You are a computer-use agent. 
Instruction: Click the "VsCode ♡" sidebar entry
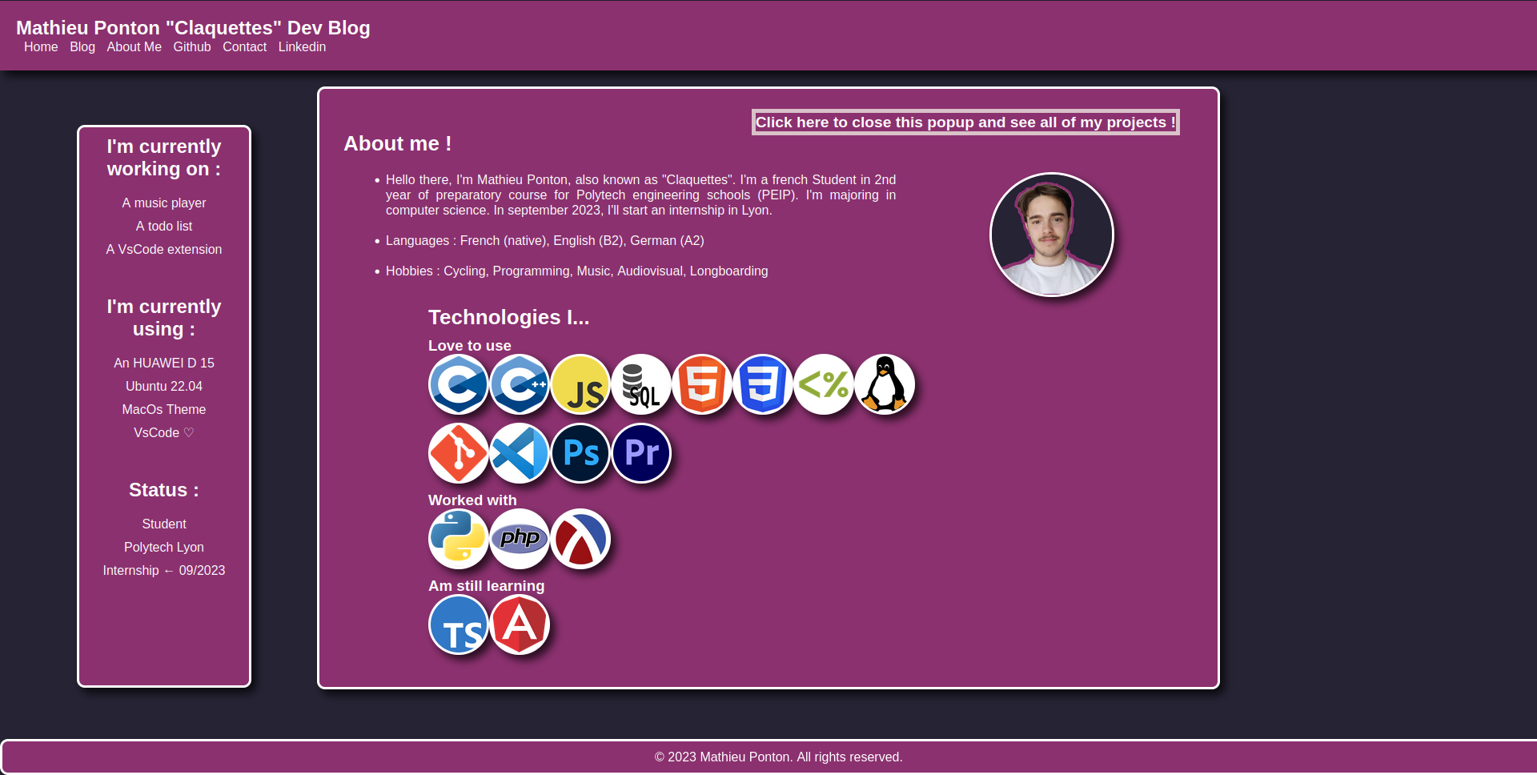pyautogui.click(x=164, y=433)
